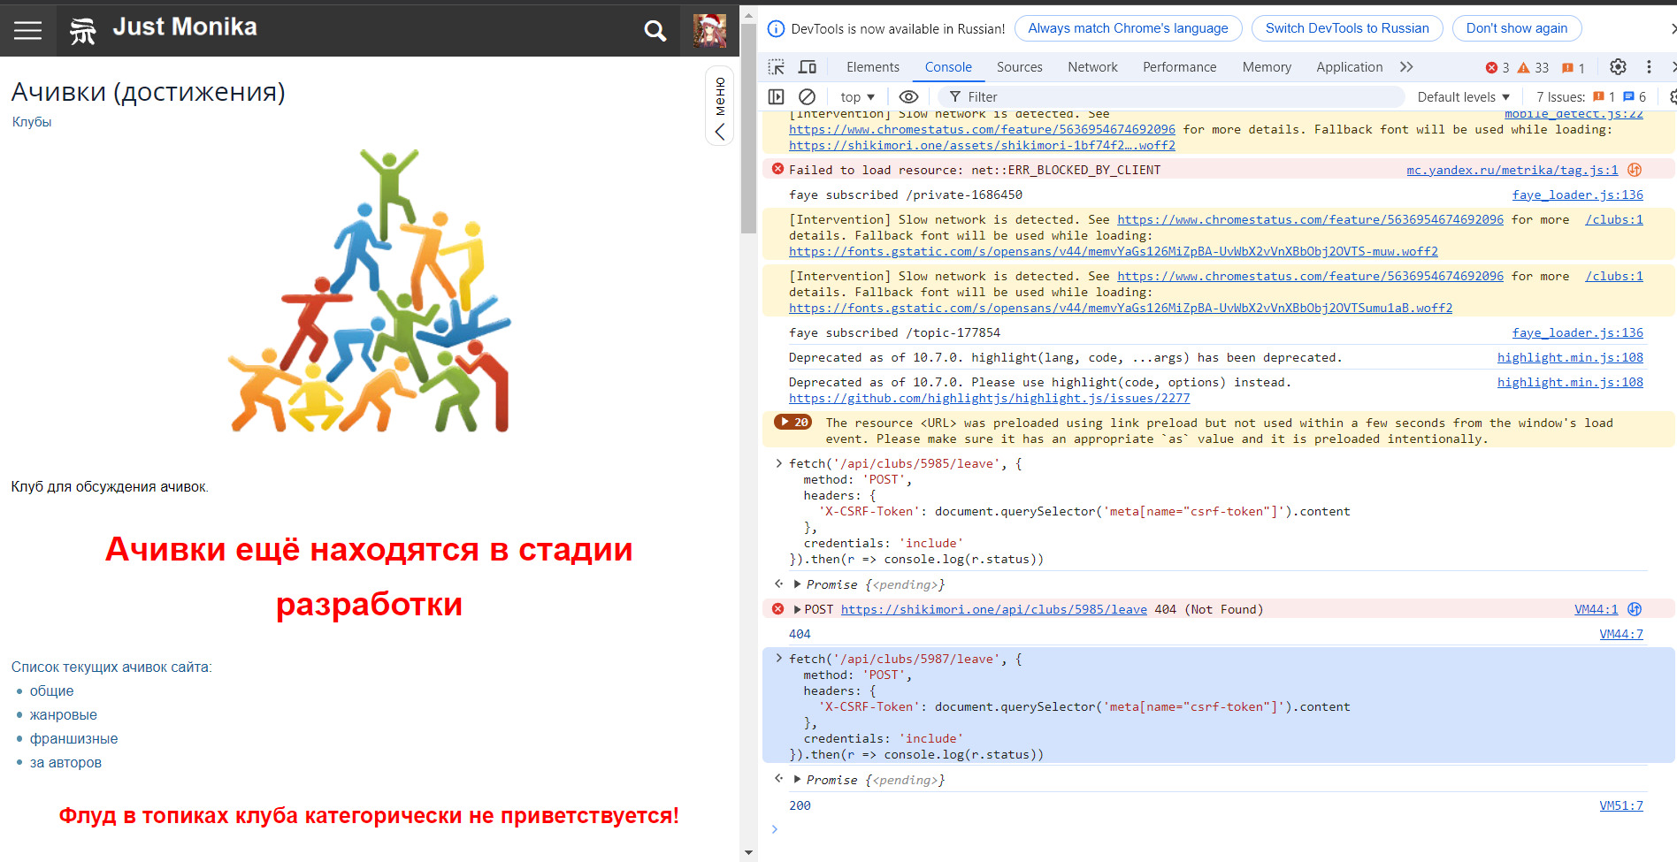Open the top JavaScript context dropdown

click(x=857, y=97)
